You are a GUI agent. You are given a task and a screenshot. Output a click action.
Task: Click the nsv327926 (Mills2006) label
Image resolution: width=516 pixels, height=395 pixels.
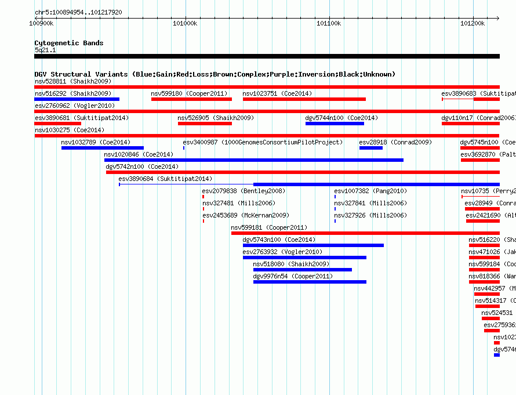(x=370, y=215)
